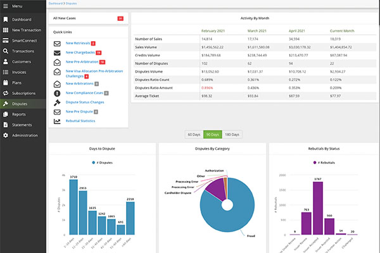Select the 90 Days range toggle

(213, 134)
